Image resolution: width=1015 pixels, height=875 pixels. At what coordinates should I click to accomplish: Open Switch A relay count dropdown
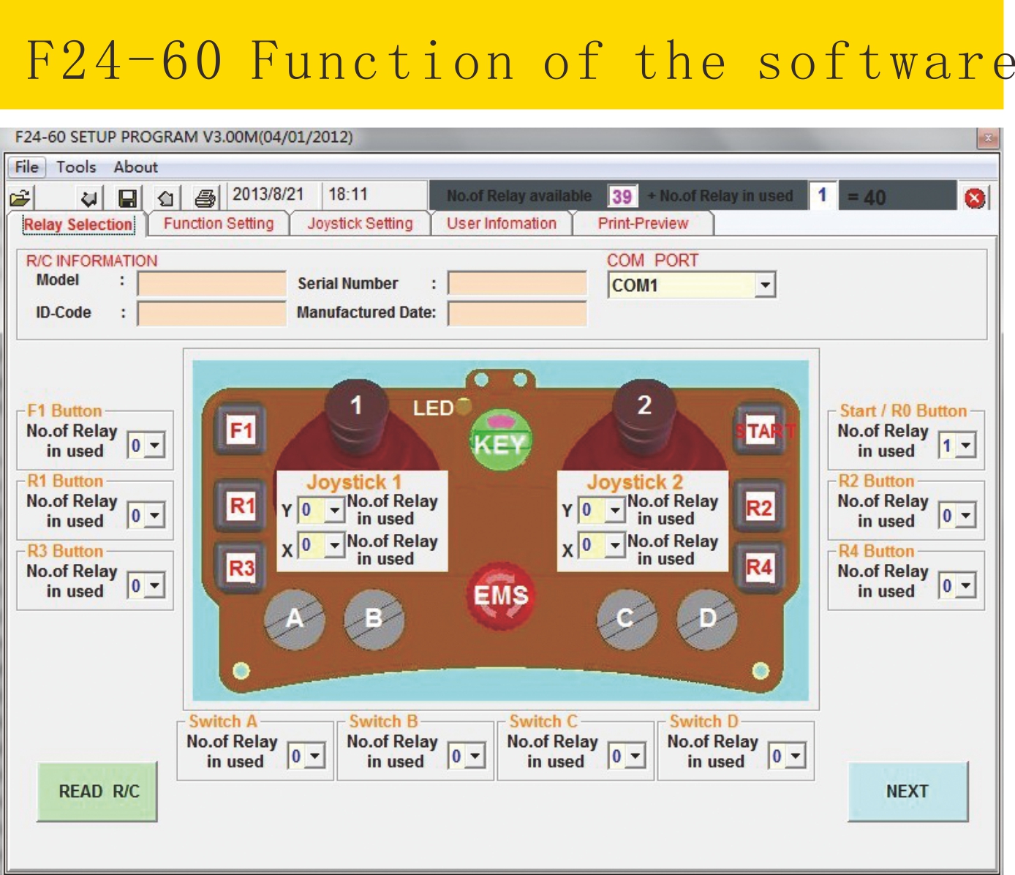pos(315,755)
